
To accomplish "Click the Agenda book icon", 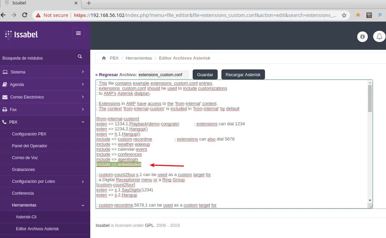I will pos(5,84).
